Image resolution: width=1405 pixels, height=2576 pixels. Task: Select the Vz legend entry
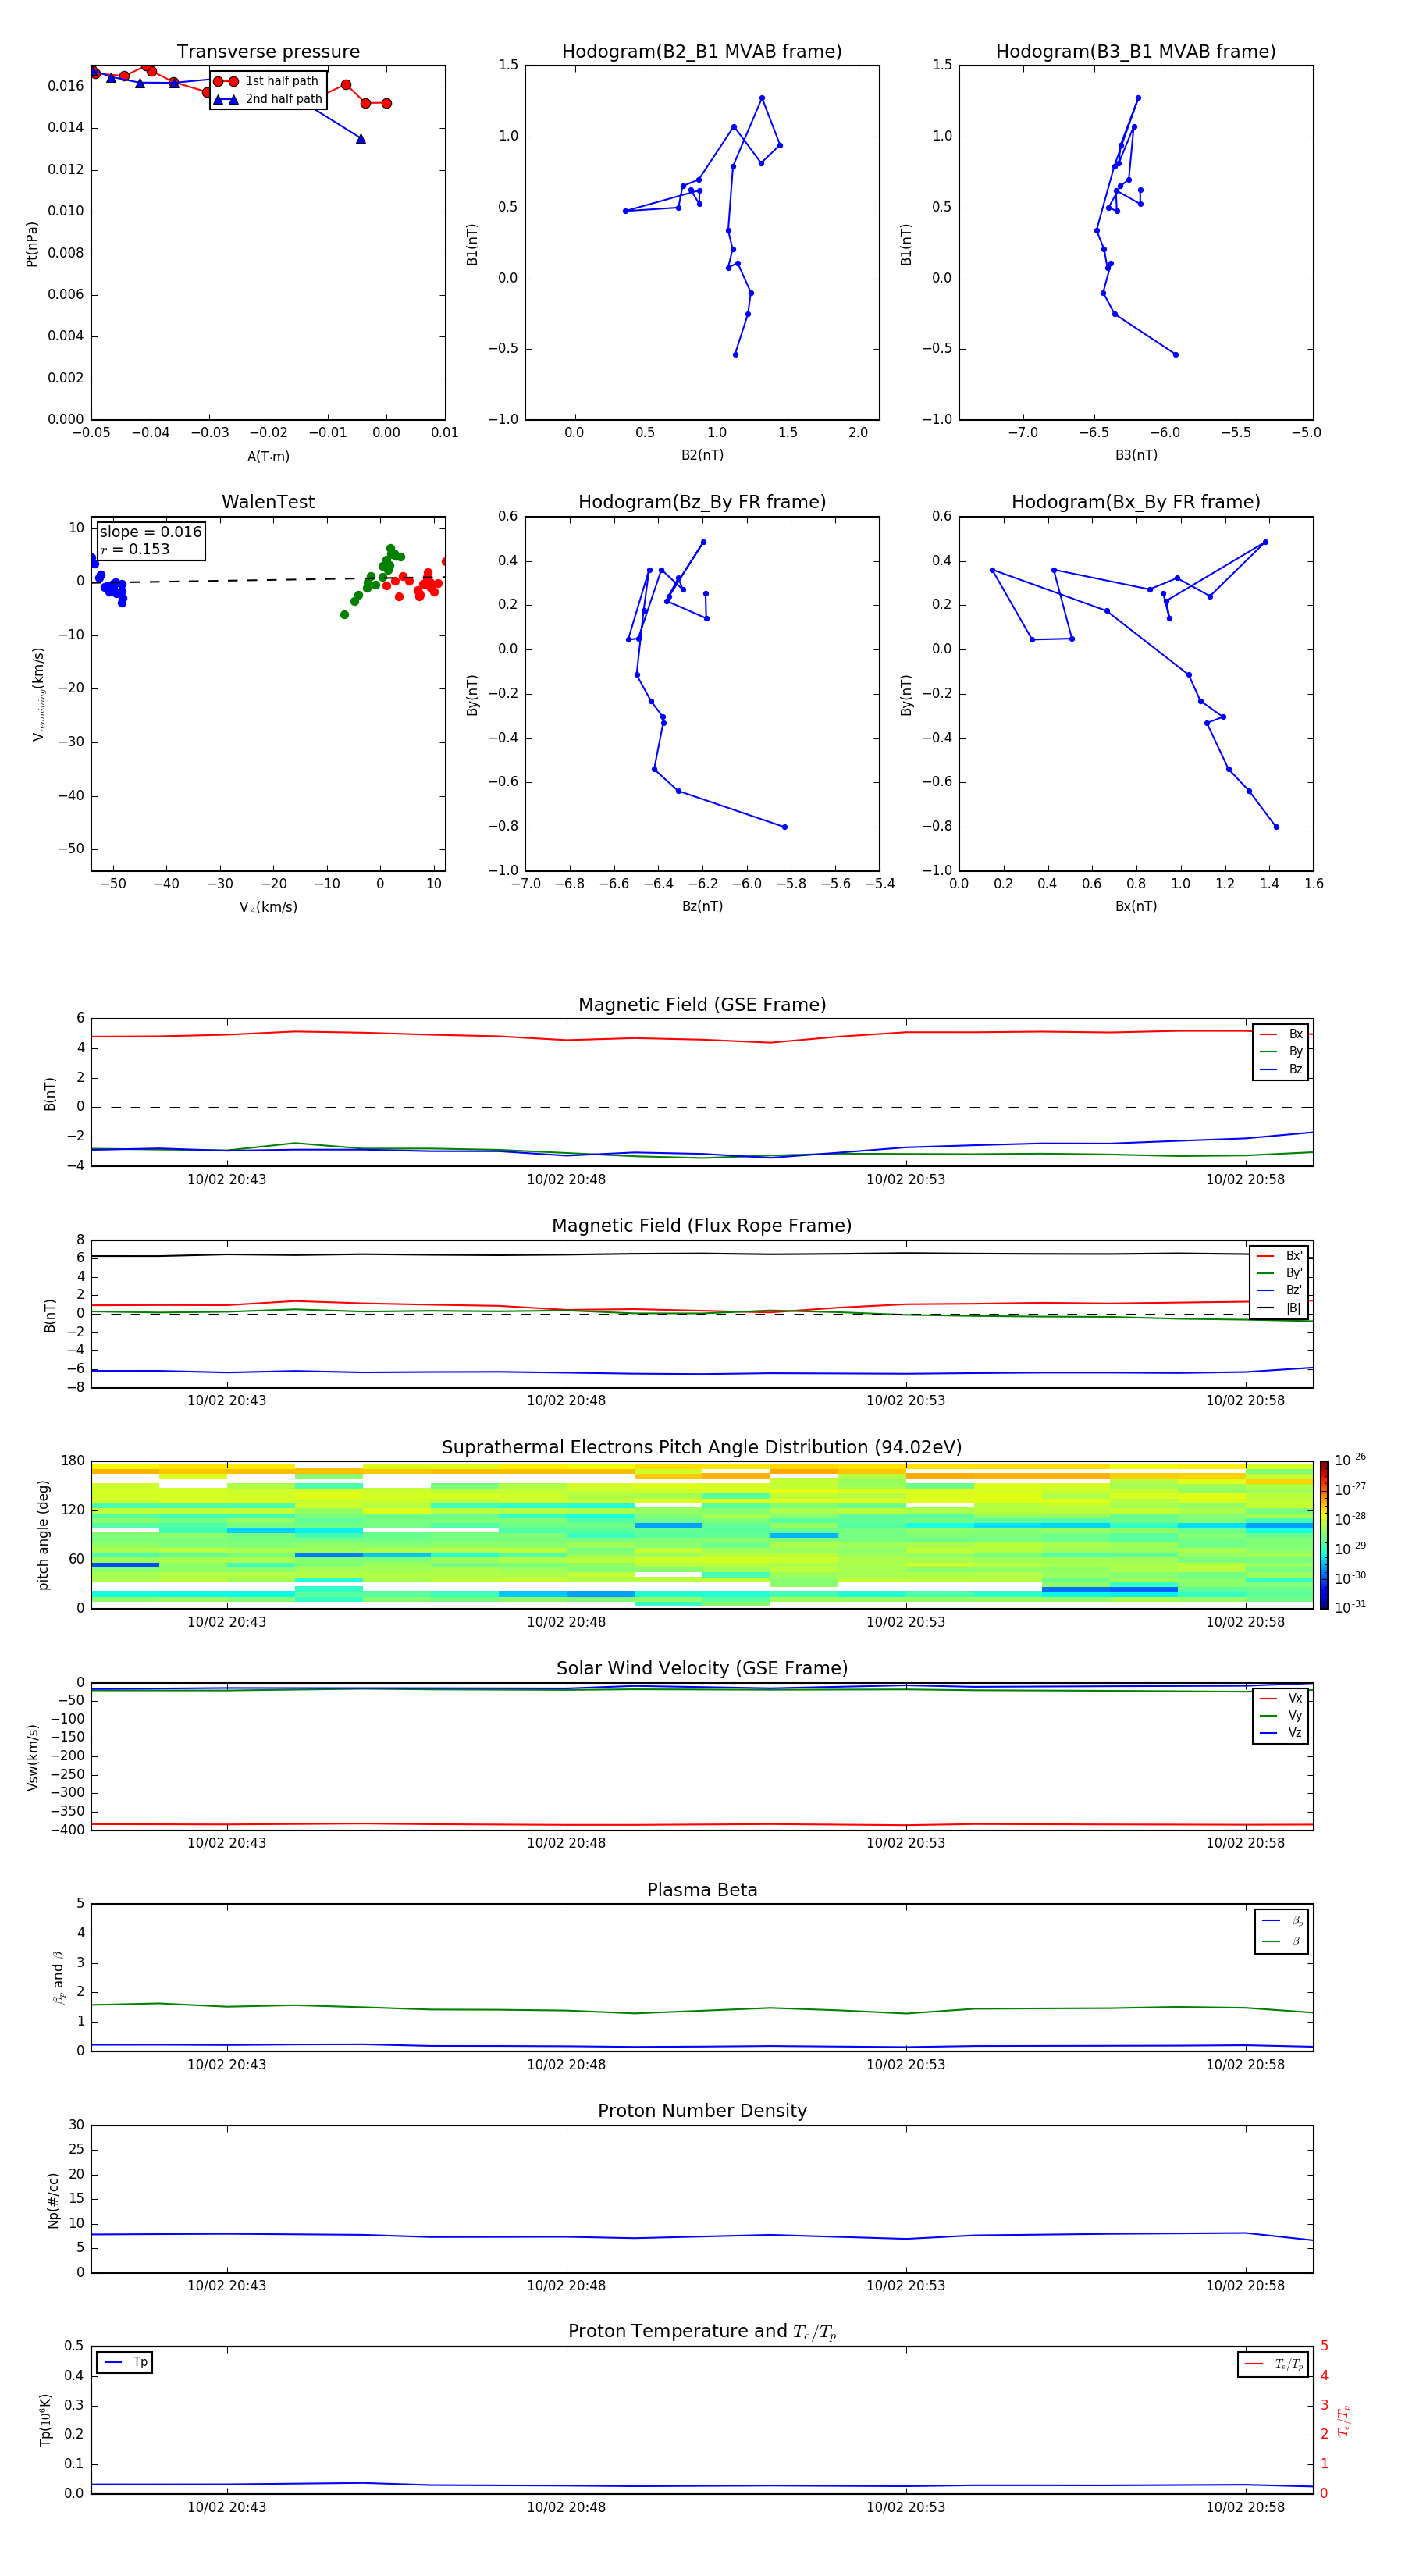1281,1732
